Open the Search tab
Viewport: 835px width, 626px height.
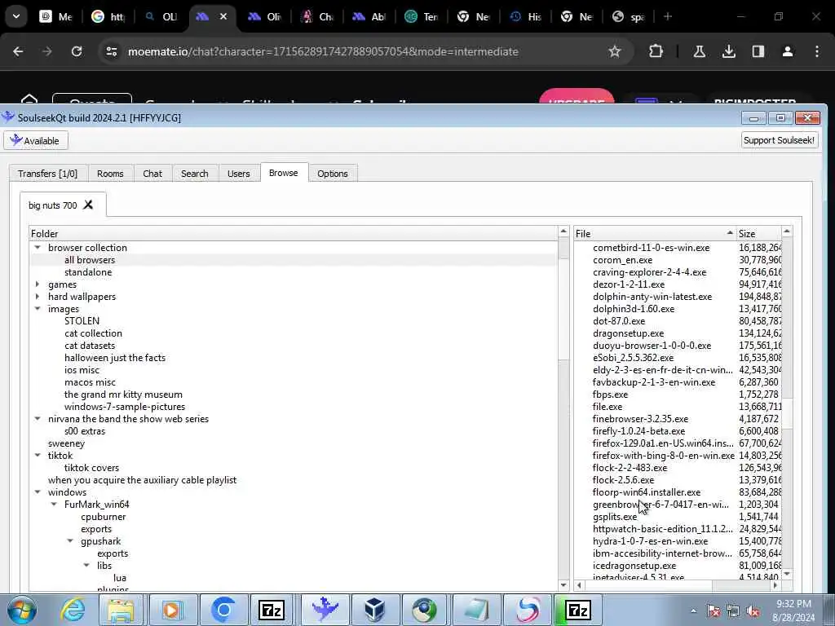point(194,174)
